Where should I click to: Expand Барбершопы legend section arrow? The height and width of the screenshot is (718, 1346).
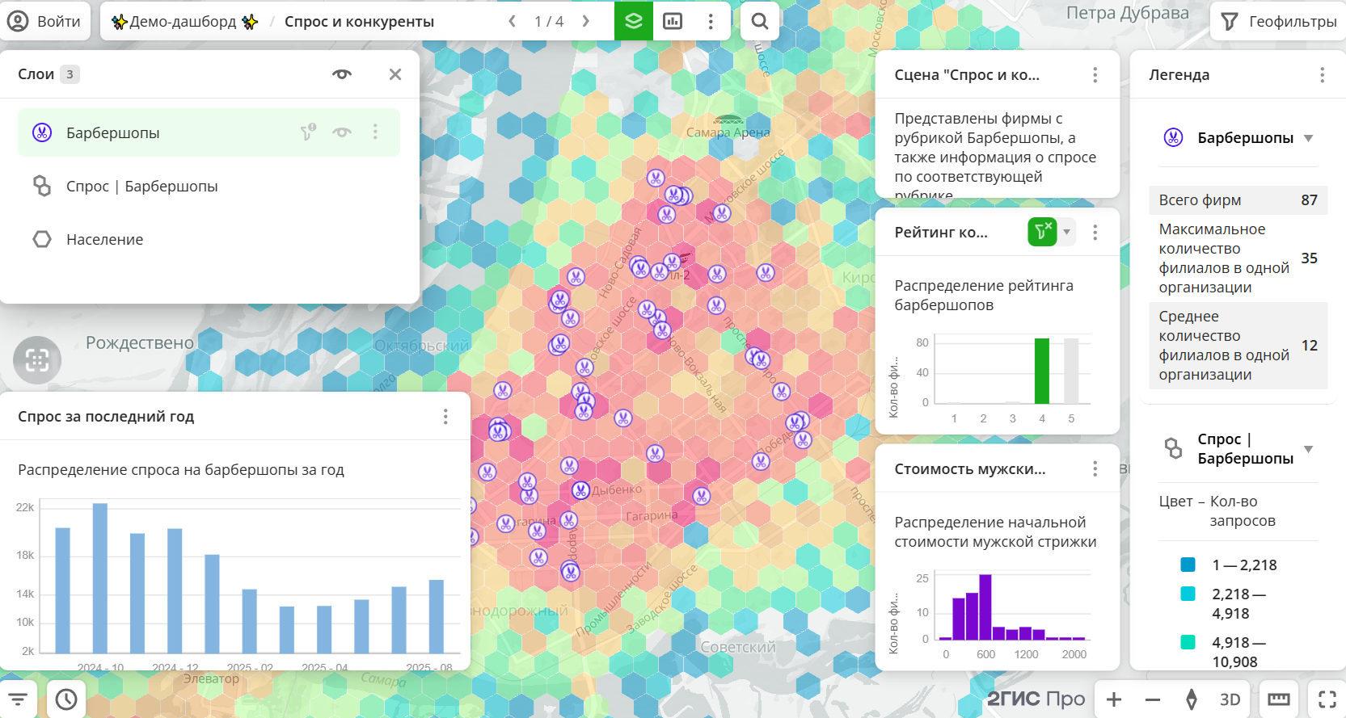tap(1308, 138)
